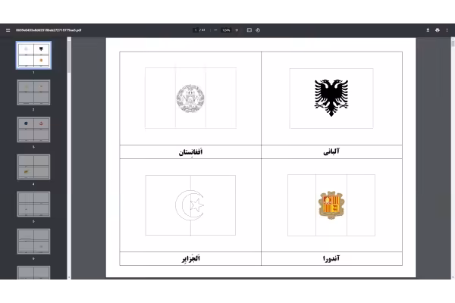Rotate the document with the rotate icon

(x=258, y=30)
